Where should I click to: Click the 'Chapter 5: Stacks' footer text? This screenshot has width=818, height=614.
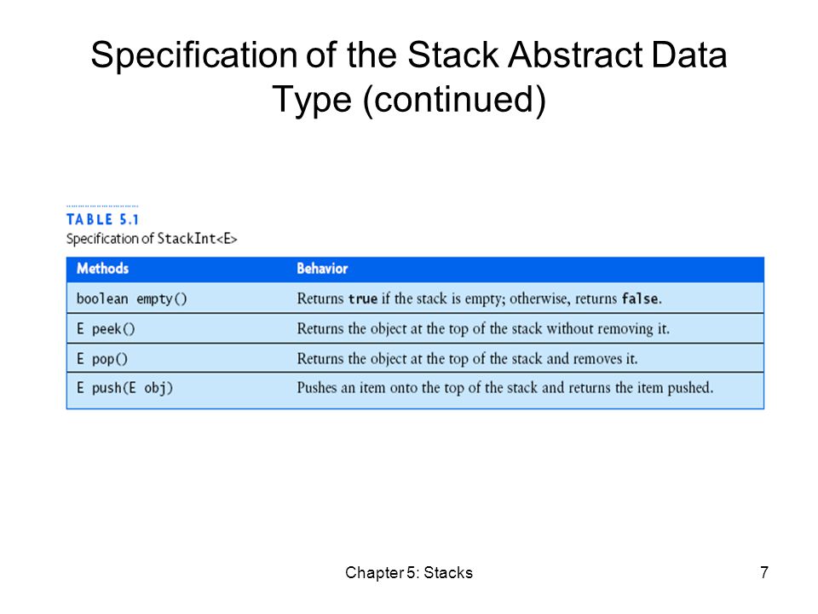click(x=409, y=573)
